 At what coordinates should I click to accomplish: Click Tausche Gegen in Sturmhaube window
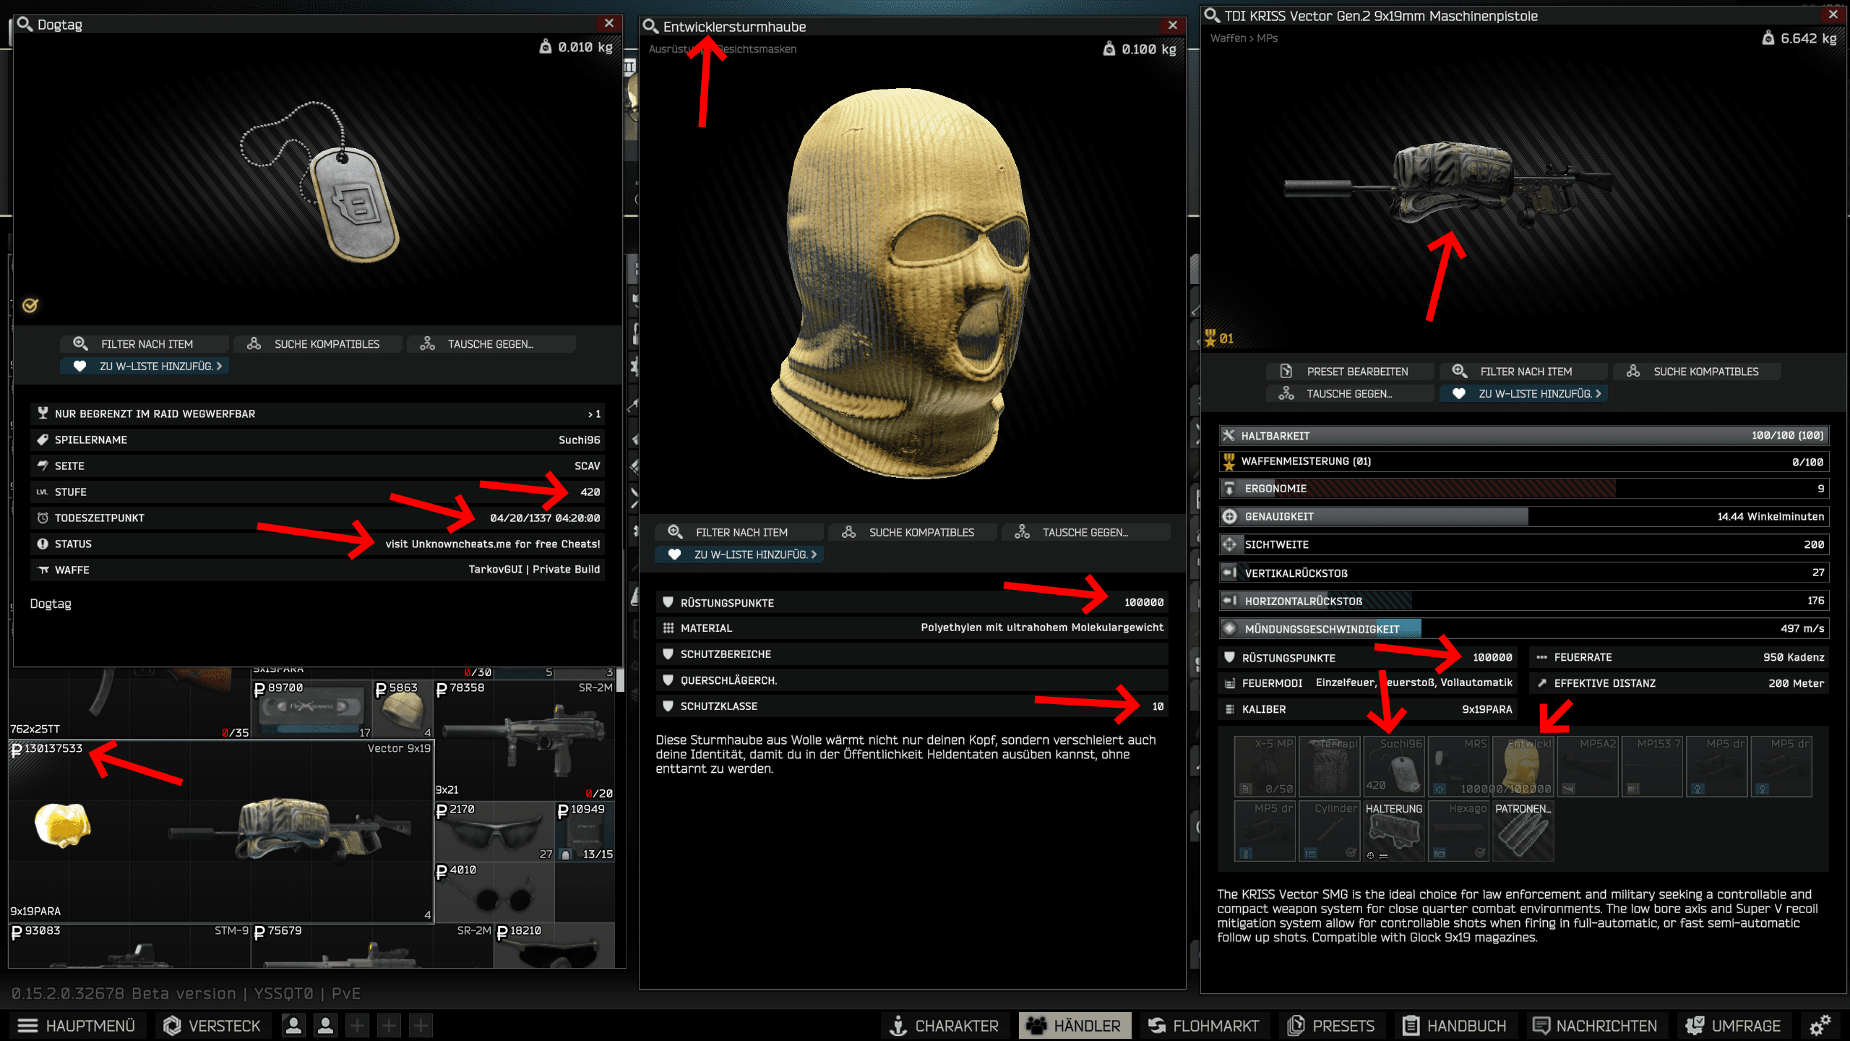pos(1086,532)
